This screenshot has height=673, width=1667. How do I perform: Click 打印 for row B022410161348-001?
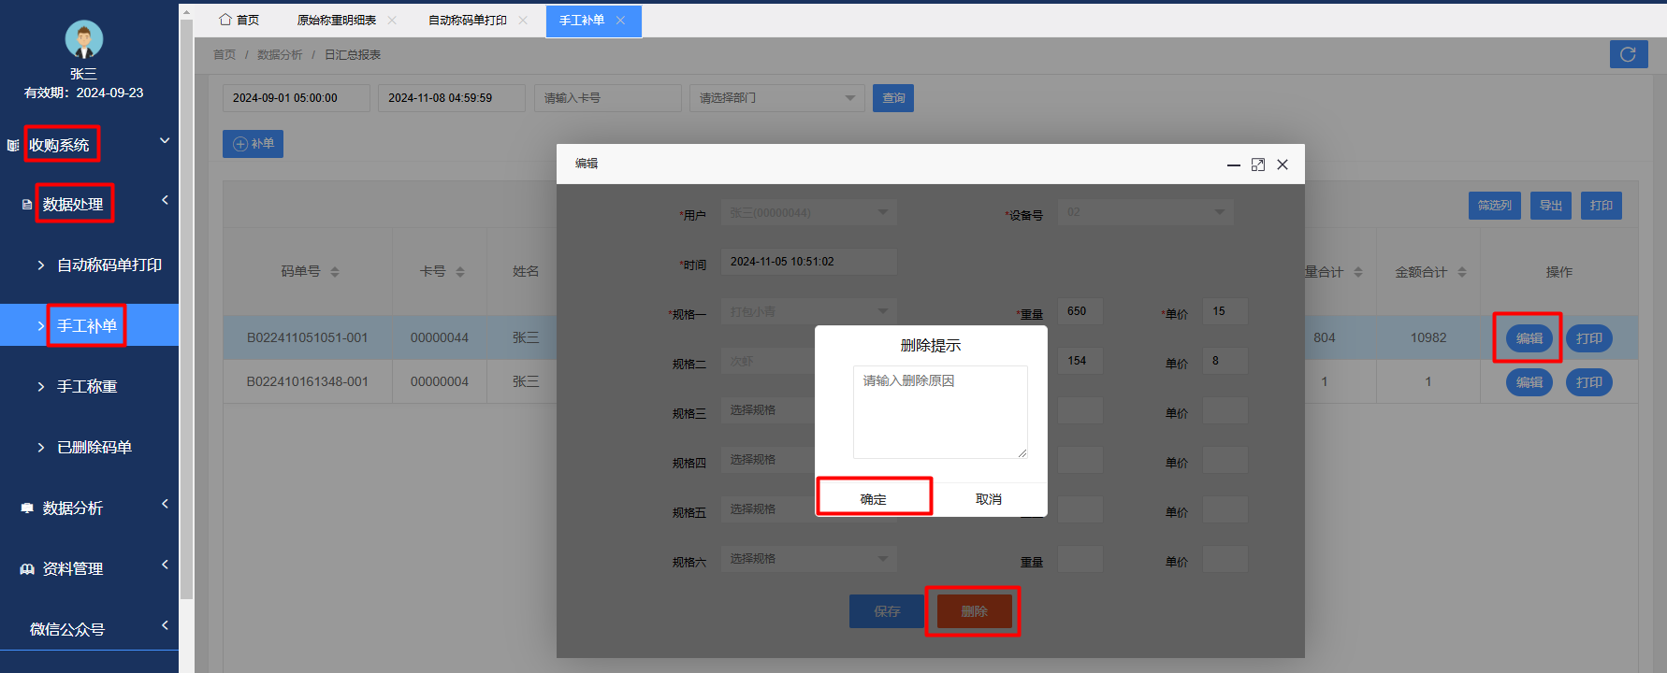[1589, 382]
